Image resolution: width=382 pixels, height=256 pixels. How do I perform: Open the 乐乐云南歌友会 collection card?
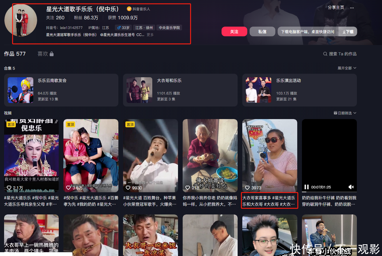point(61,90)
